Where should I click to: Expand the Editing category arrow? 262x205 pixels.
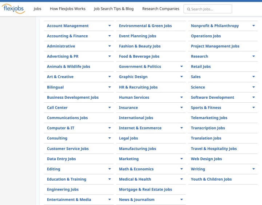[x=110, y=169]
